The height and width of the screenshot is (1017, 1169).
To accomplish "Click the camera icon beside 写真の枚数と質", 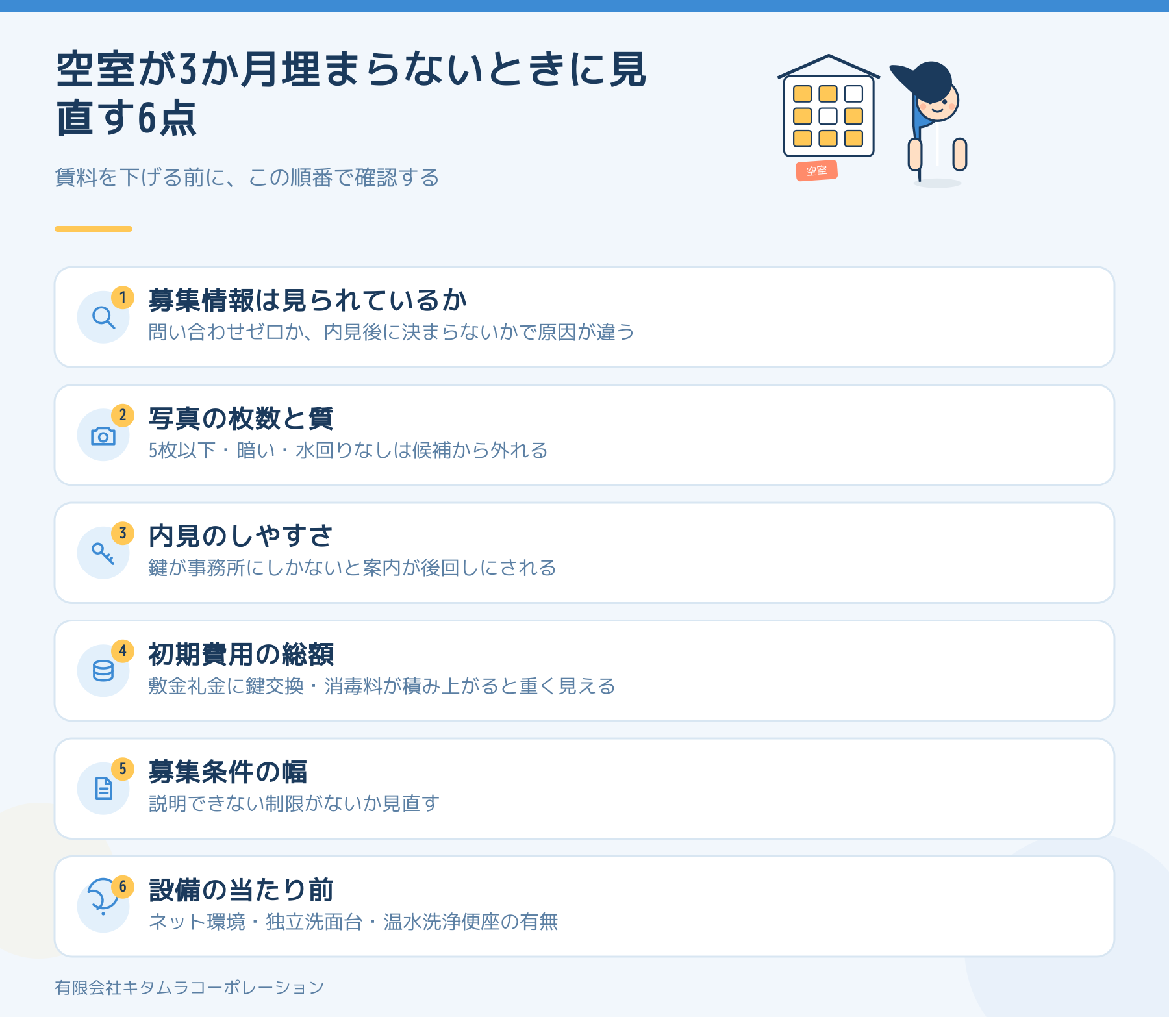I will click(103, 436).
